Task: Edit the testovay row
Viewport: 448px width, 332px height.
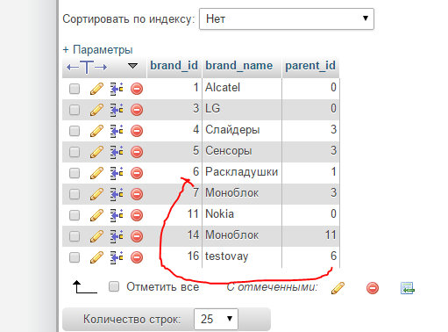Action: pyautogui.click(x=96, y=257)
